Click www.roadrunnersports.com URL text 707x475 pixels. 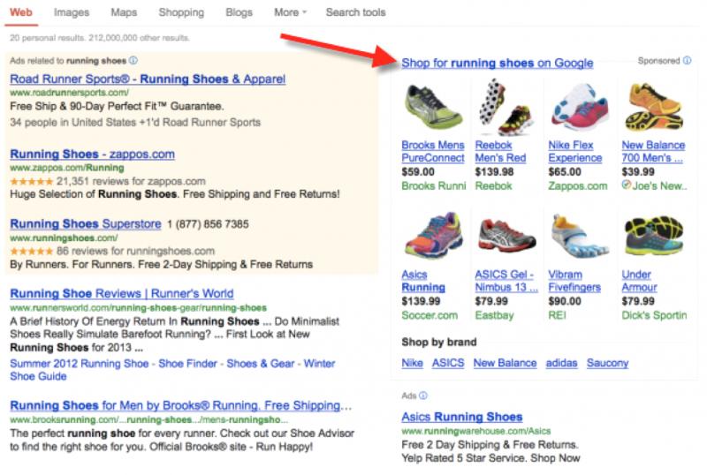[x=69, y=93]
